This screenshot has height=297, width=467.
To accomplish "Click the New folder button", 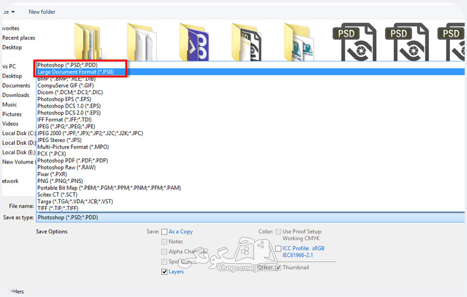I will coord(42,12).
